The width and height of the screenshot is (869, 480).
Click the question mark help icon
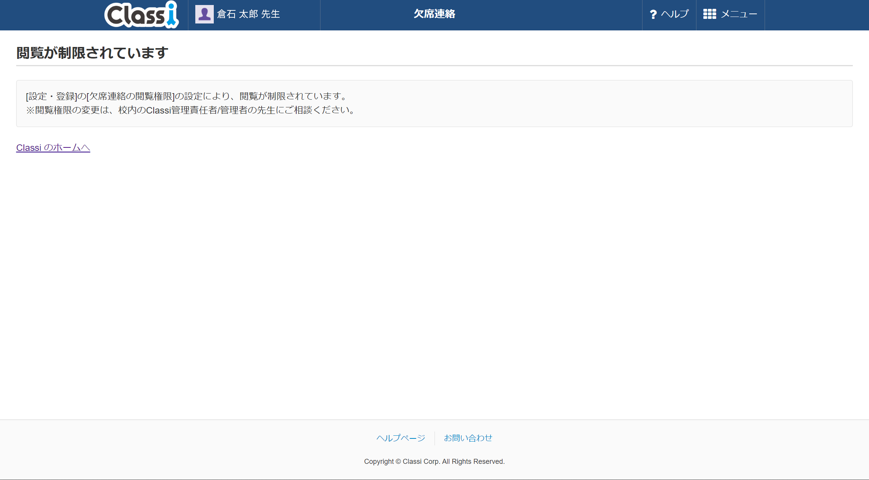click(x=653, y=14)
